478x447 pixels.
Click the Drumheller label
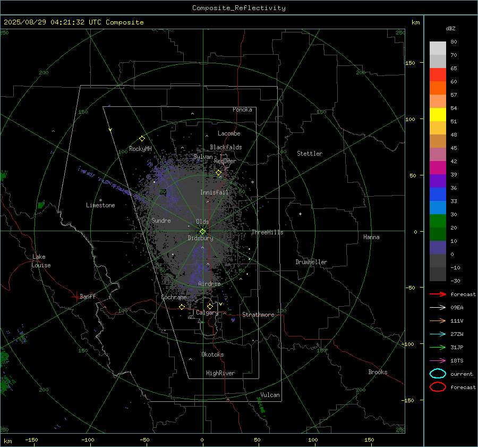[x=311, y=262]
